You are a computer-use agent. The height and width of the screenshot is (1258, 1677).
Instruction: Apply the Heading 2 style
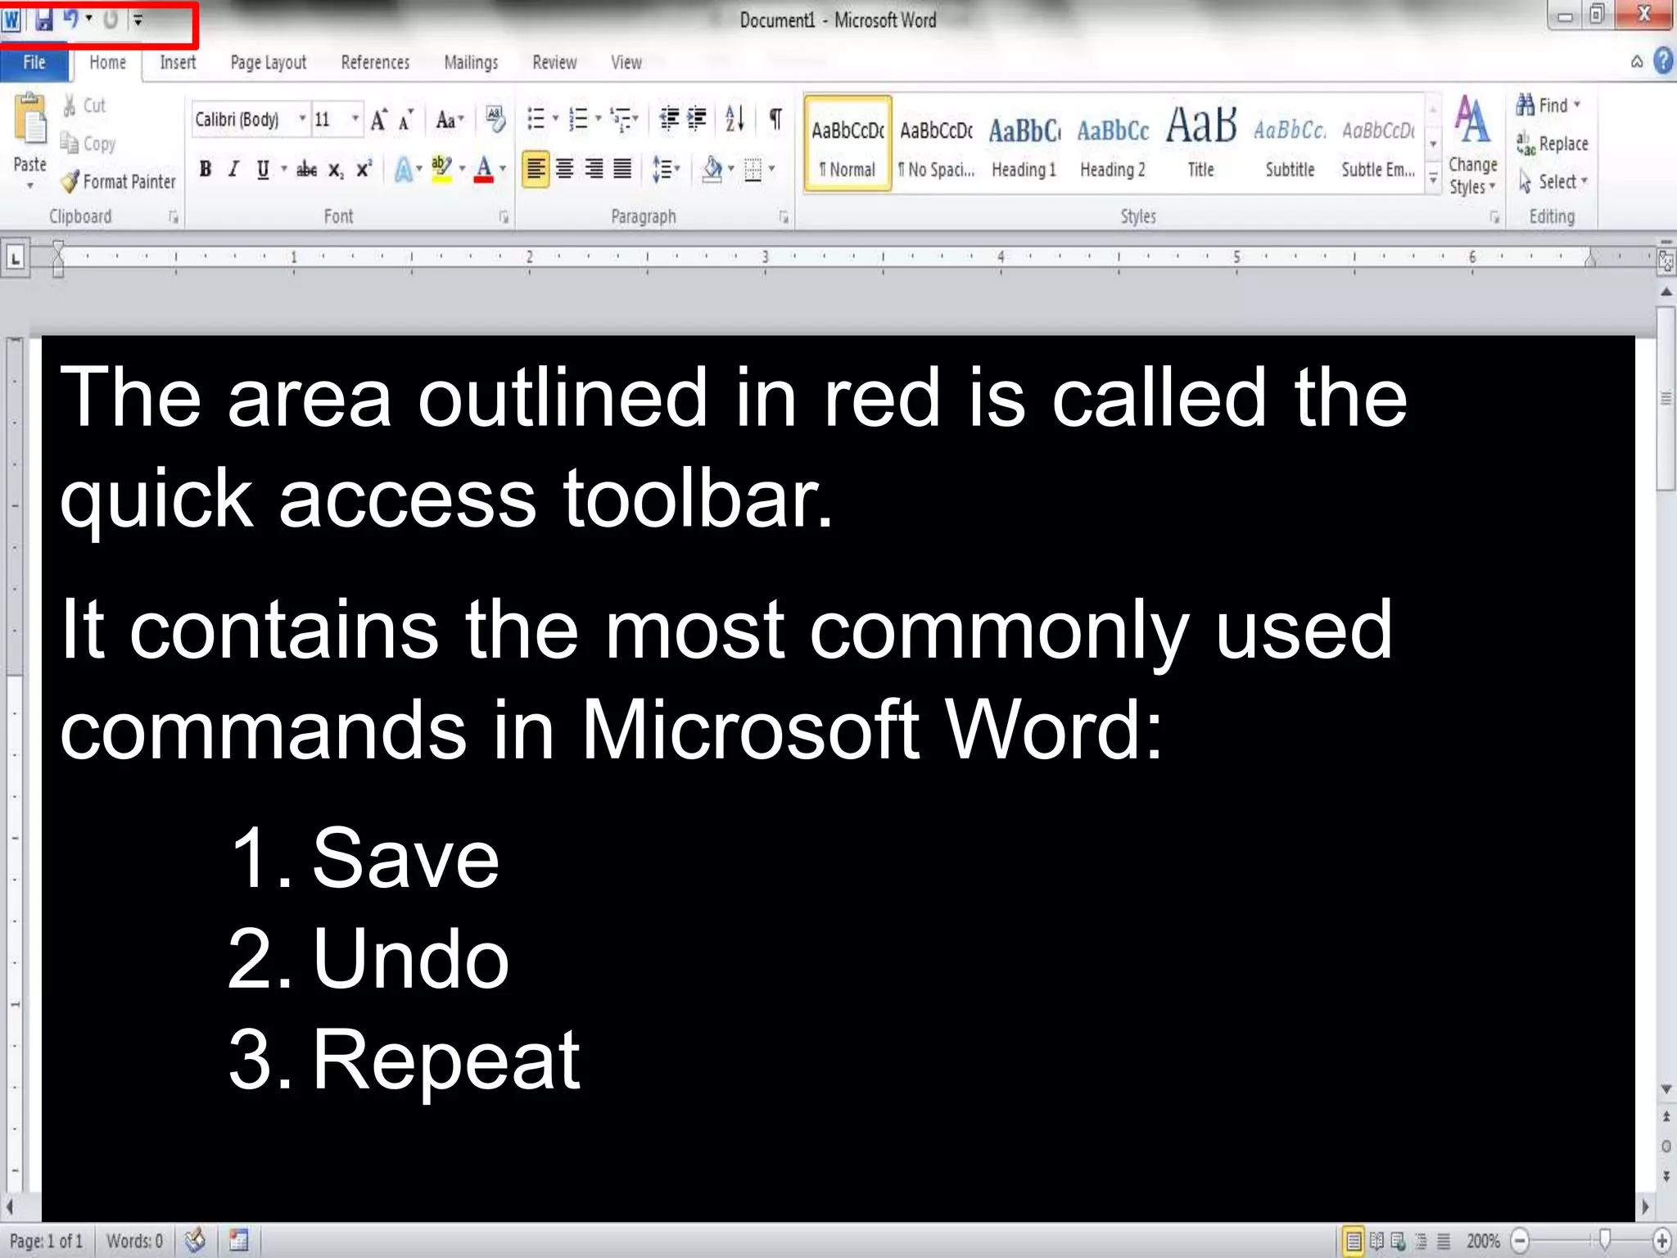[x=1112, y=144]
